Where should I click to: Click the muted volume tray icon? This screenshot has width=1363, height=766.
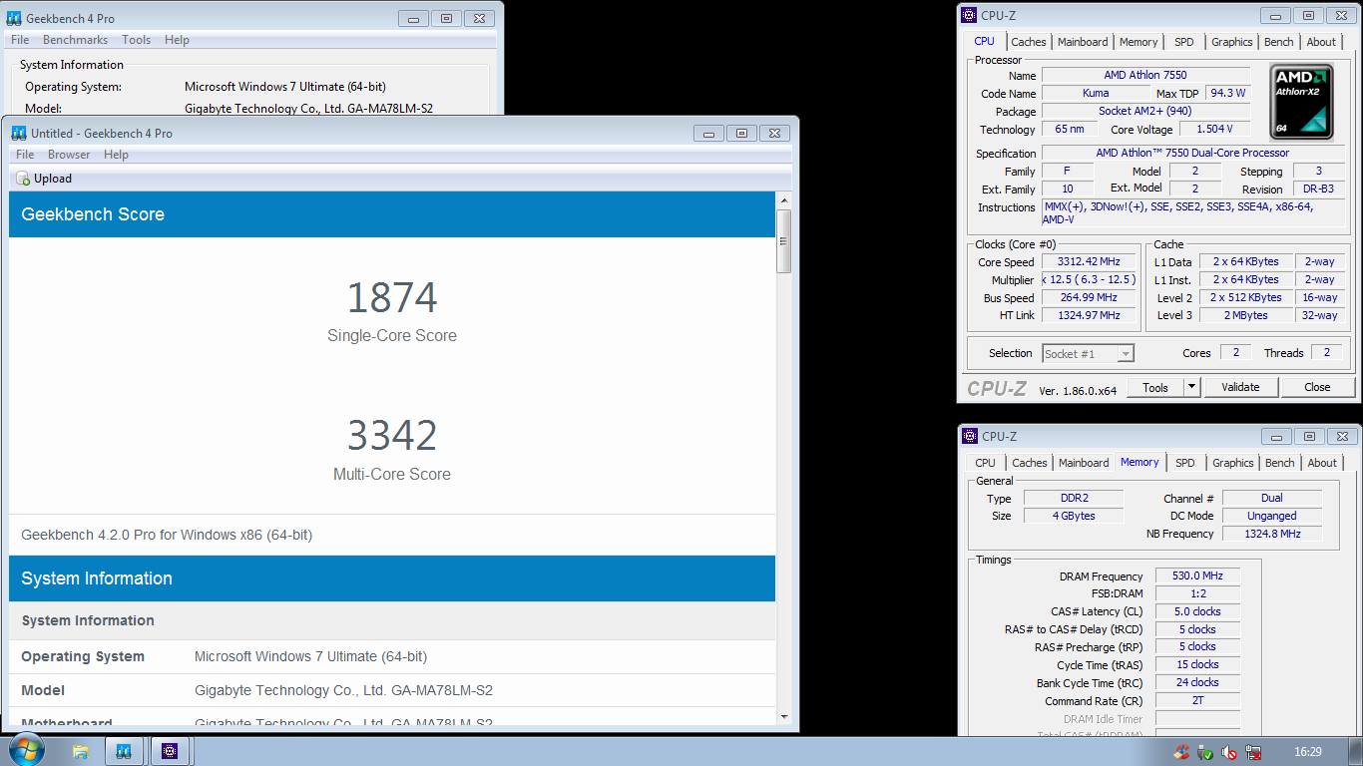tap(1229, 752)
